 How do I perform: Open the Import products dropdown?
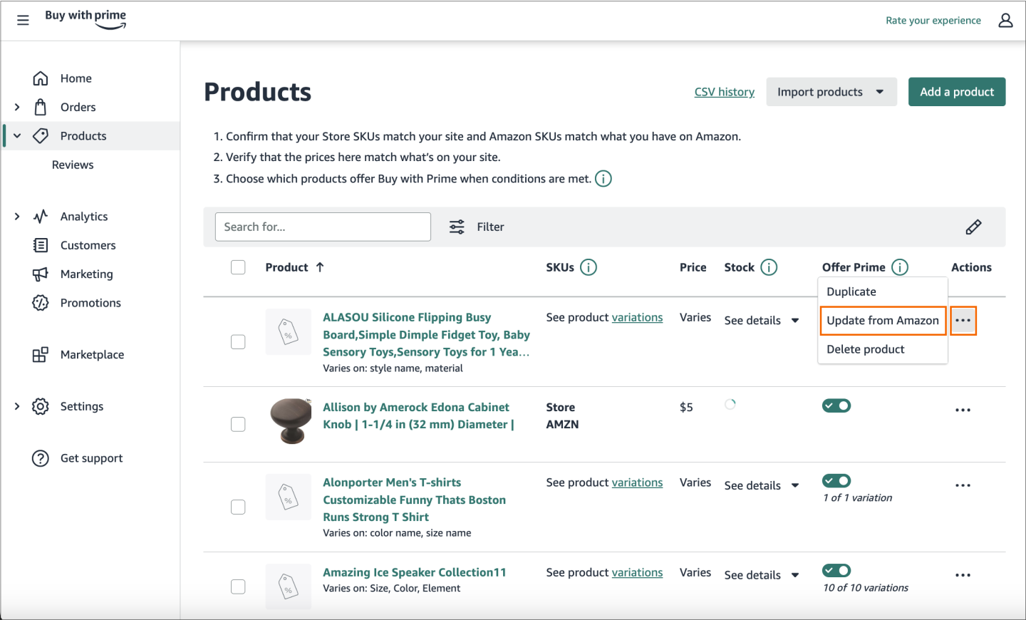tap(831, 91)
